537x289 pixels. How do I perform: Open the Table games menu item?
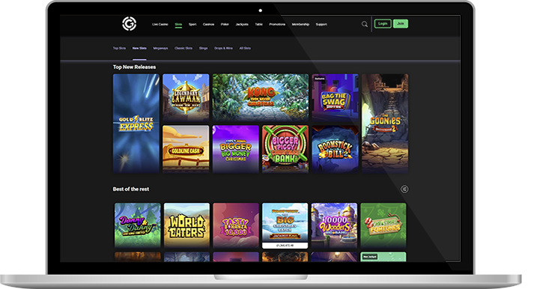259,24
